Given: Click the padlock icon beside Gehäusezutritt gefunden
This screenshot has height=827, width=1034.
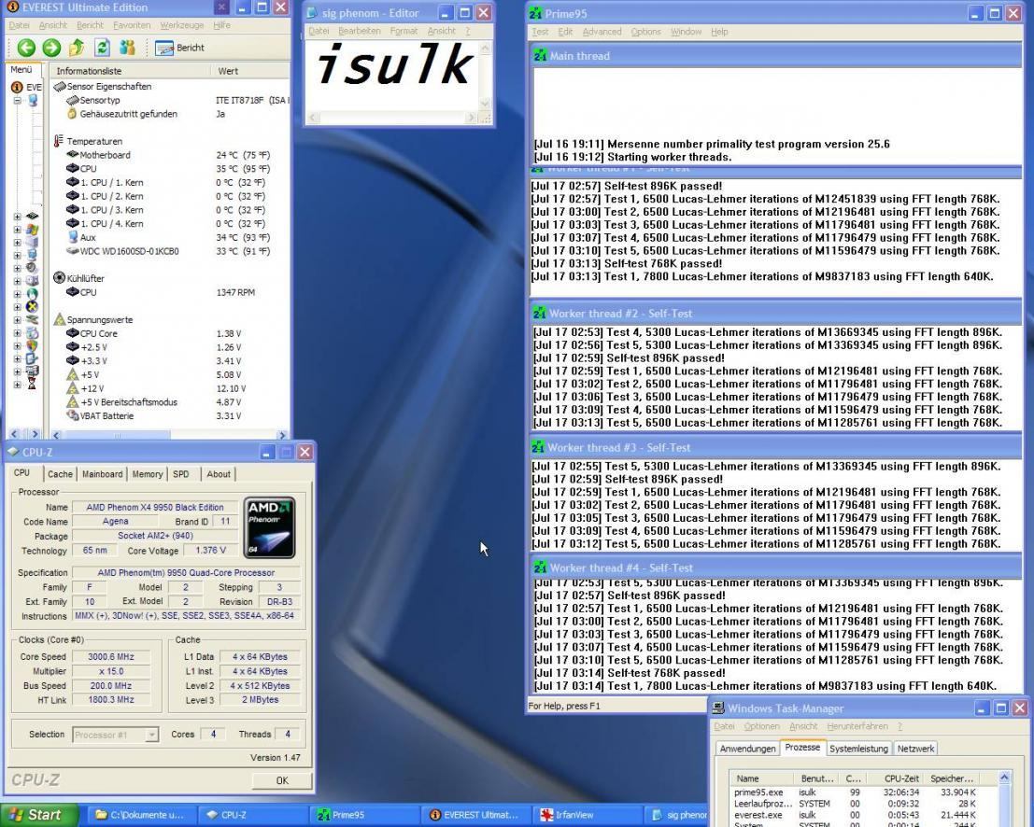Looking at the screenshot, I should point(73,114).
